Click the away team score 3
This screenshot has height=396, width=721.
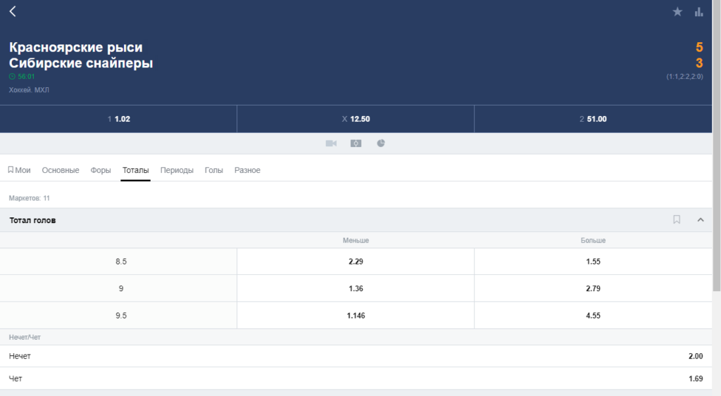699,63
